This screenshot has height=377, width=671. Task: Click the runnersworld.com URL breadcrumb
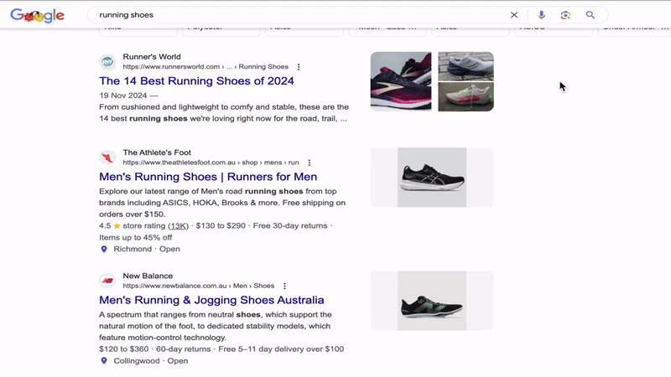(x=205, y=67)
